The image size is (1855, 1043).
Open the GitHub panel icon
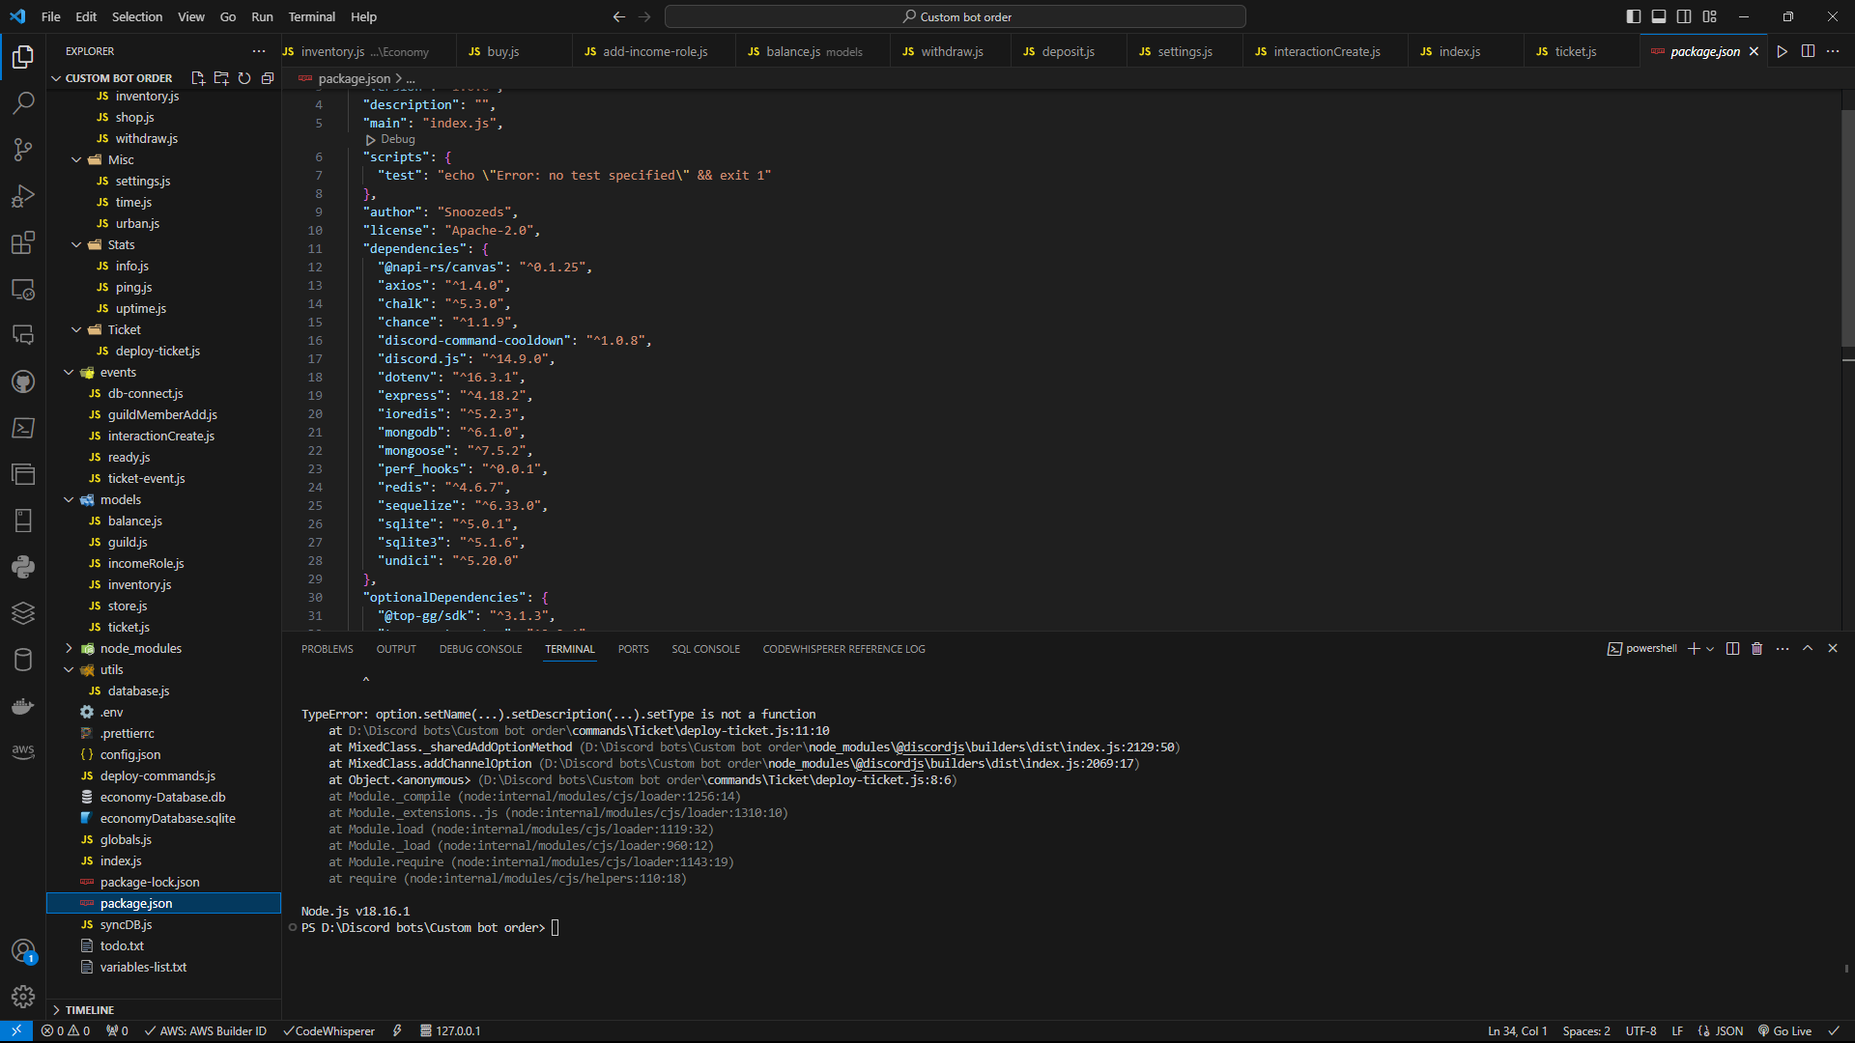23,381
